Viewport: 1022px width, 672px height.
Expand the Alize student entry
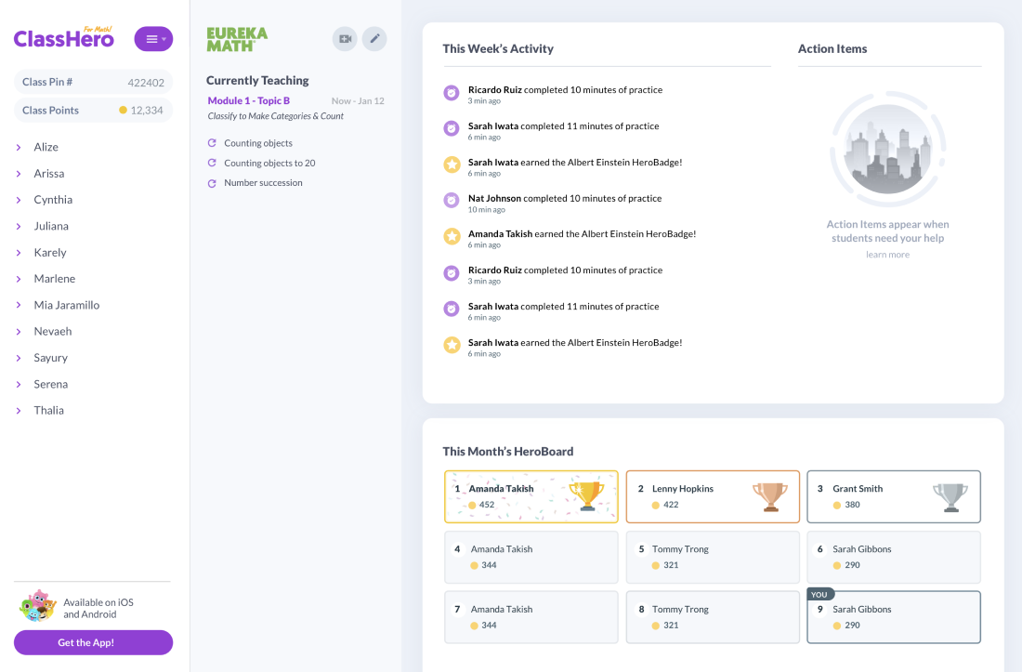[x=19, y=147]
